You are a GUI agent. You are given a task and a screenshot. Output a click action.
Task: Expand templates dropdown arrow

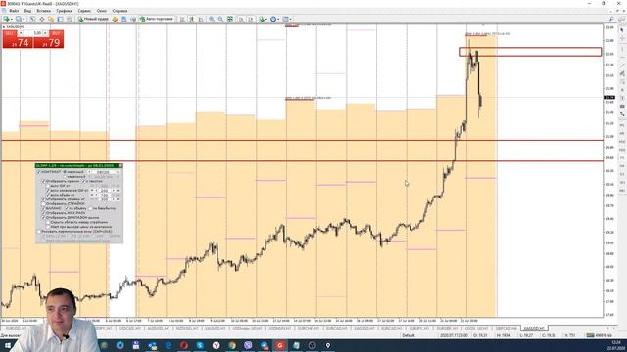tap(290, 19)
